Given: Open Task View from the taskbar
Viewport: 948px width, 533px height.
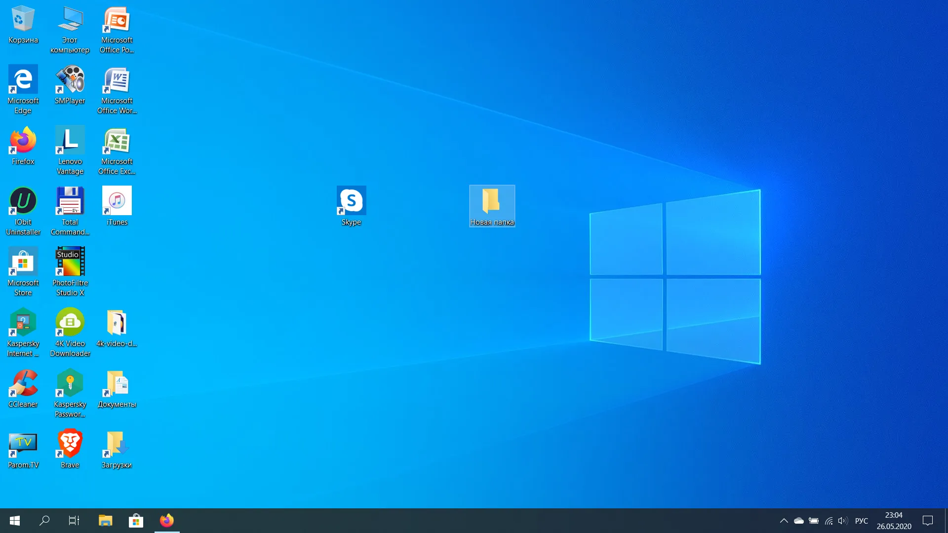Looking at the screenshot, I should pos(74,521).
